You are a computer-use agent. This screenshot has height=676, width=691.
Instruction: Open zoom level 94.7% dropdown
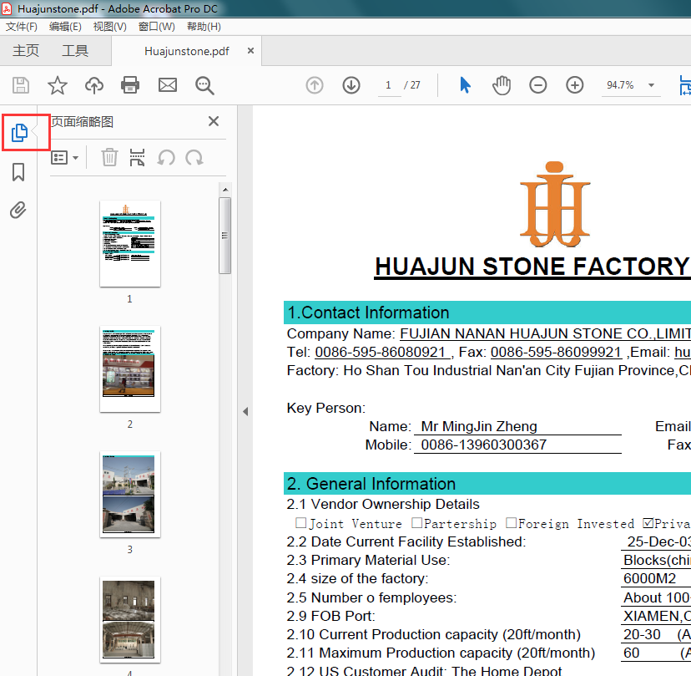pos(651,85)
